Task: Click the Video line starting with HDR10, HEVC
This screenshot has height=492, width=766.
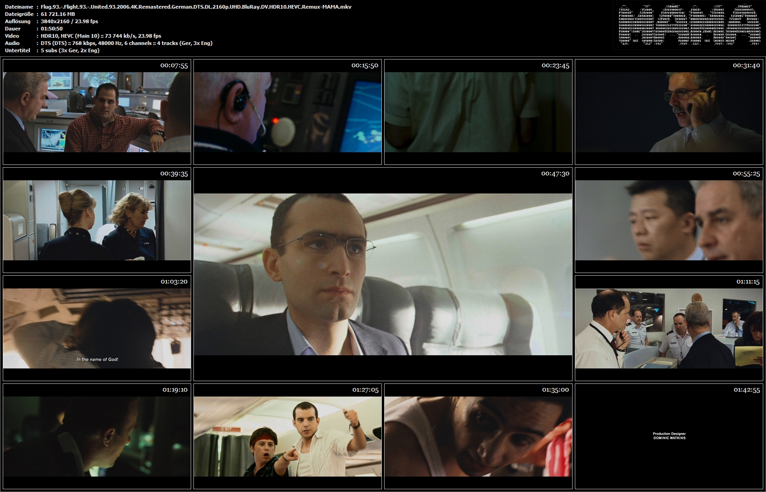Action: pyautogui.click(x=101, y=36)
